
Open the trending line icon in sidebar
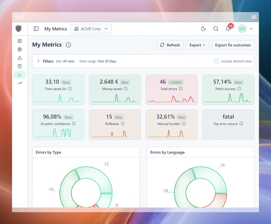pyautogui.click(x=20, y=83)
